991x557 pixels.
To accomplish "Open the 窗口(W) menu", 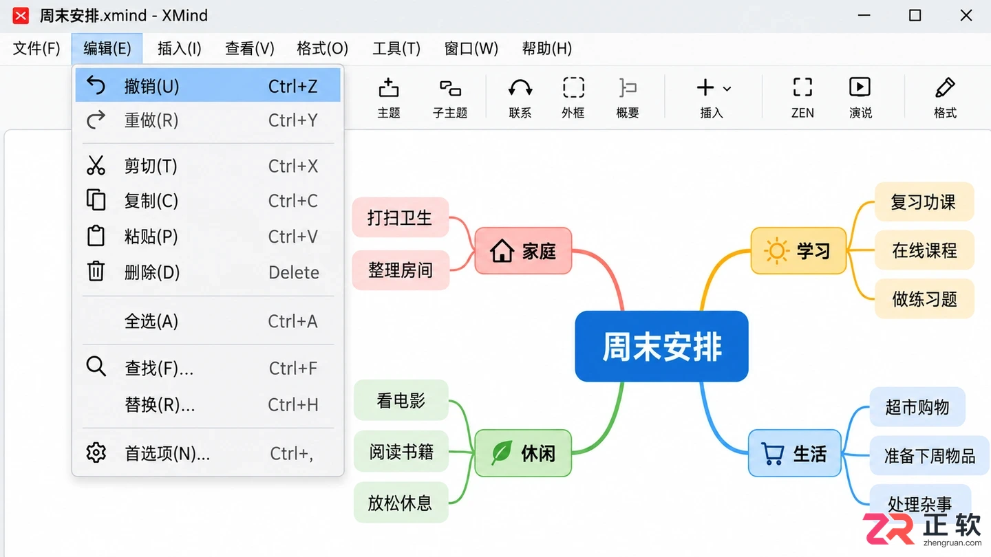I will coord(471,48).
